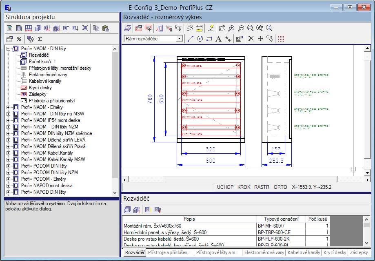Select the yellow highlighter pencil tool
This screenshot has width=375, height=261.
pyautogui.click(x=211, y=28)
